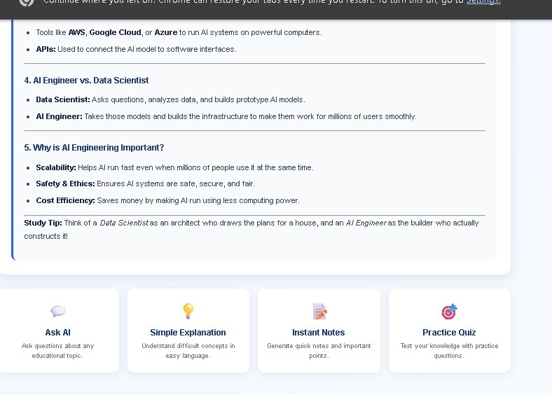Open the Instant Notes card title

[x=319, y=333]
